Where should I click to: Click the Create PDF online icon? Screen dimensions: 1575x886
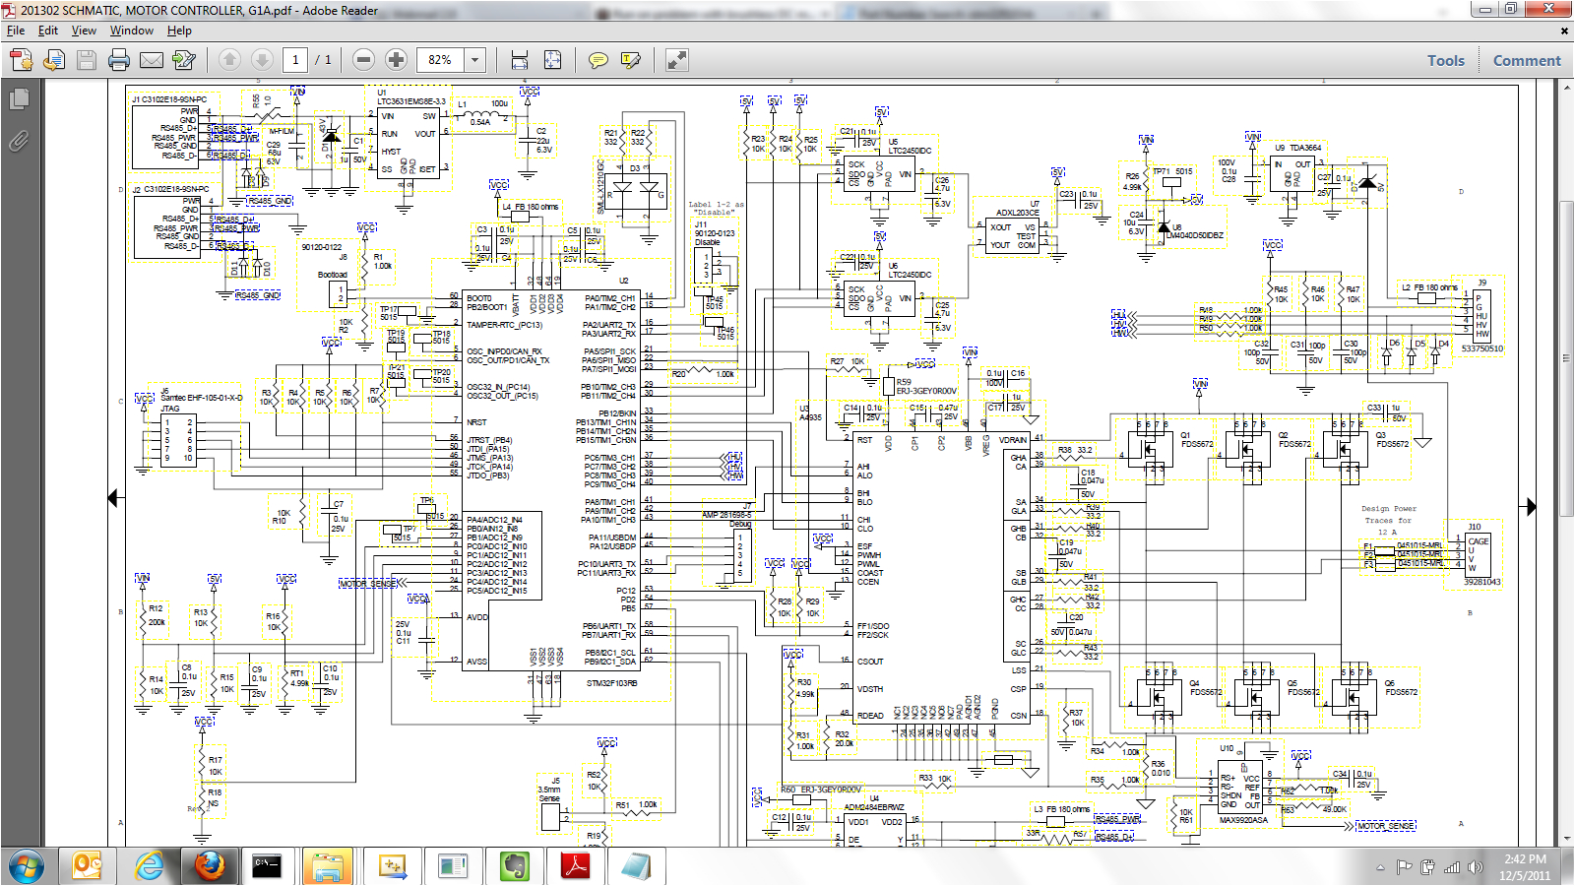tap(21, 60)
